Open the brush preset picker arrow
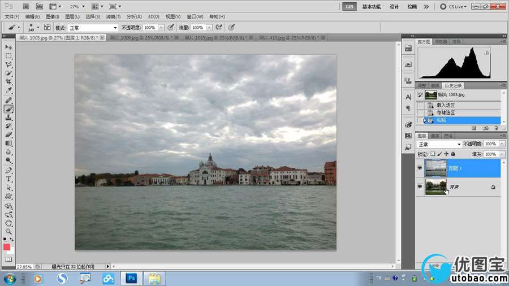 38,27
